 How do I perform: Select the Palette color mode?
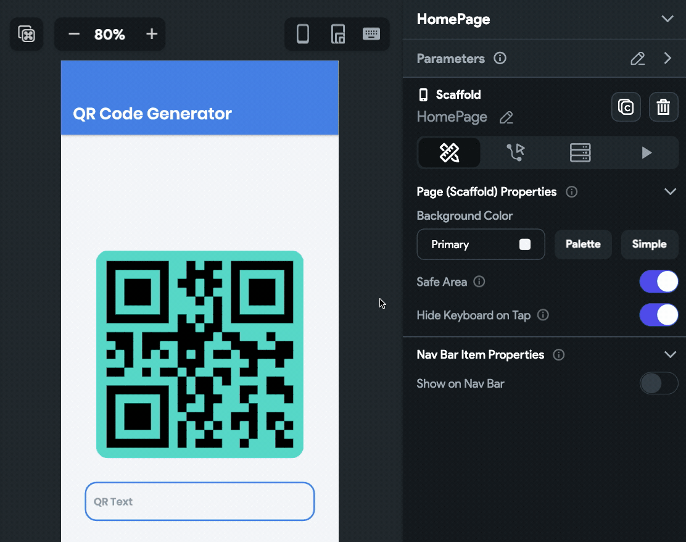point(582,244)
